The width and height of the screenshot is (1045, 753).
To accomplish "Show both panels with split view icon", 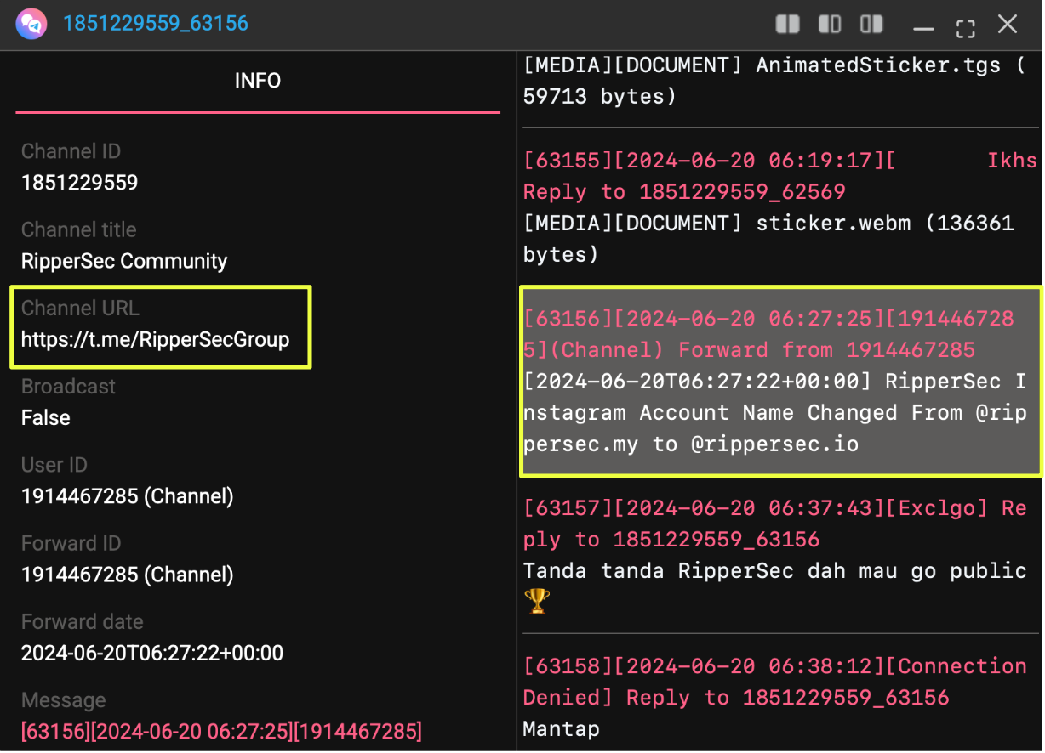I will [x=787, y=24].
